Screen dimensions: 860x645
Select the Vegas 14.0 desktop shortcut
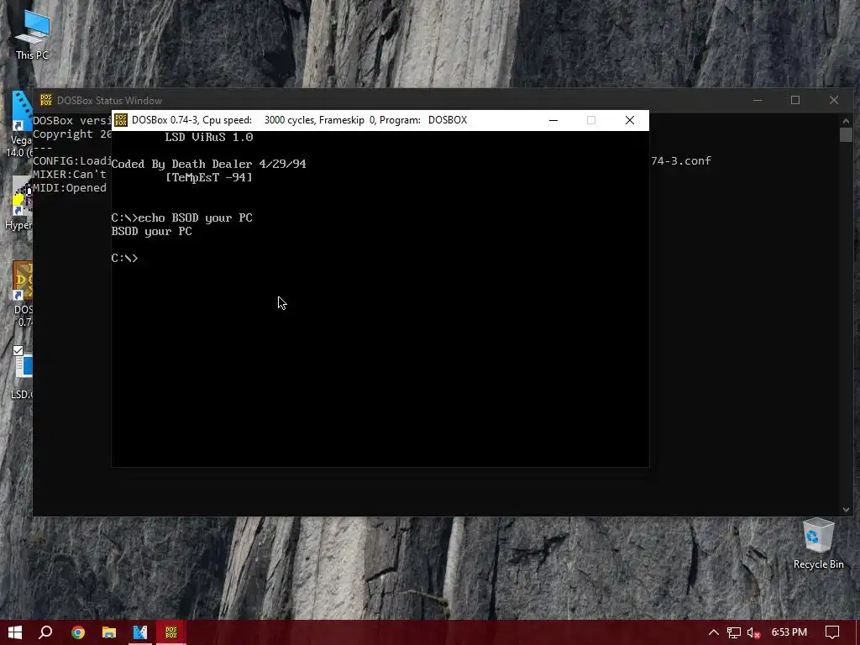click(x=21, y=125)
